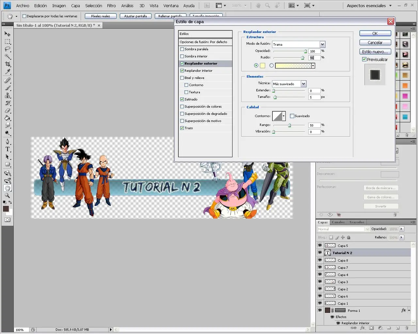Enable the Sombra paralela checkbox
The image size is (418, 334).
pos(182,49)
